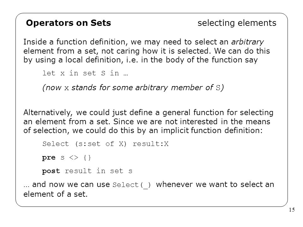Click the 'Select (s:set of X) result:X' signature
Image resolution: width=303 pixels, height=227 pixels.
coord(105,144)
